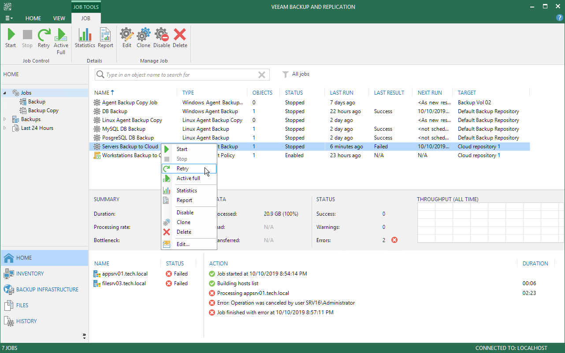This screenshot has height=353, width=565.
Task: Select the Linux Agent Backup Copy job name
Action: coord(132,120)
